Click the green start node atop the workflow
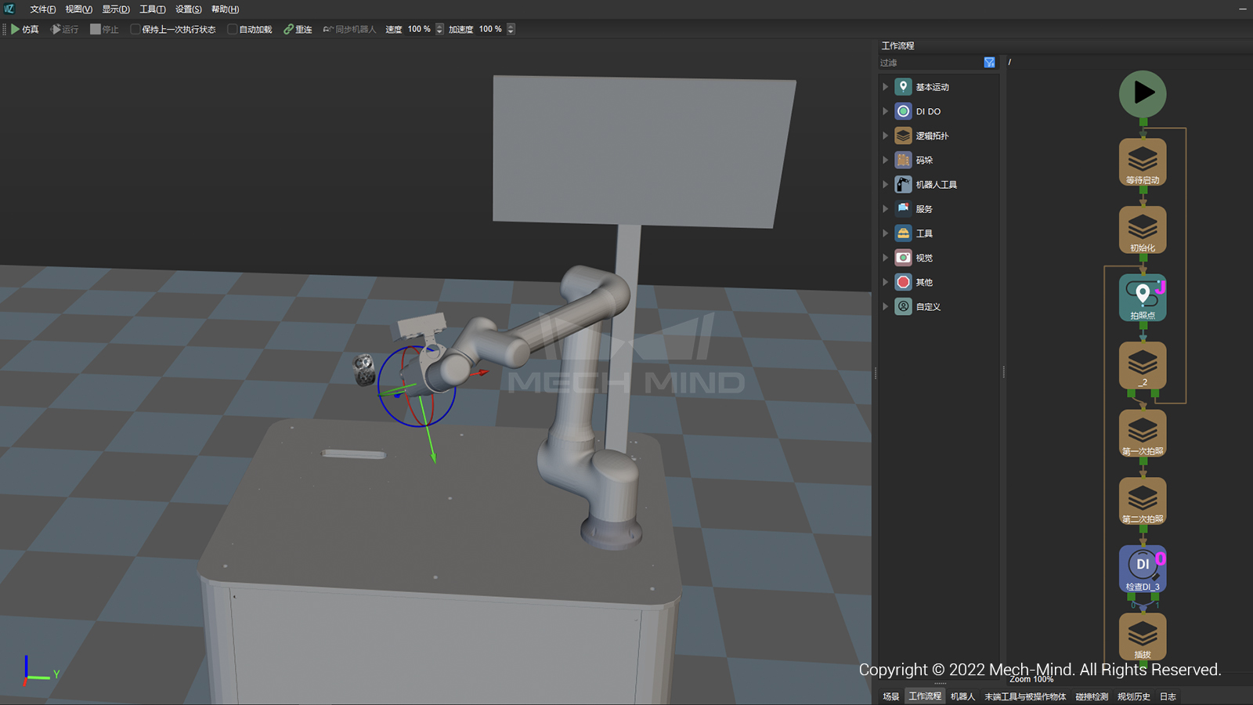 1143,92
